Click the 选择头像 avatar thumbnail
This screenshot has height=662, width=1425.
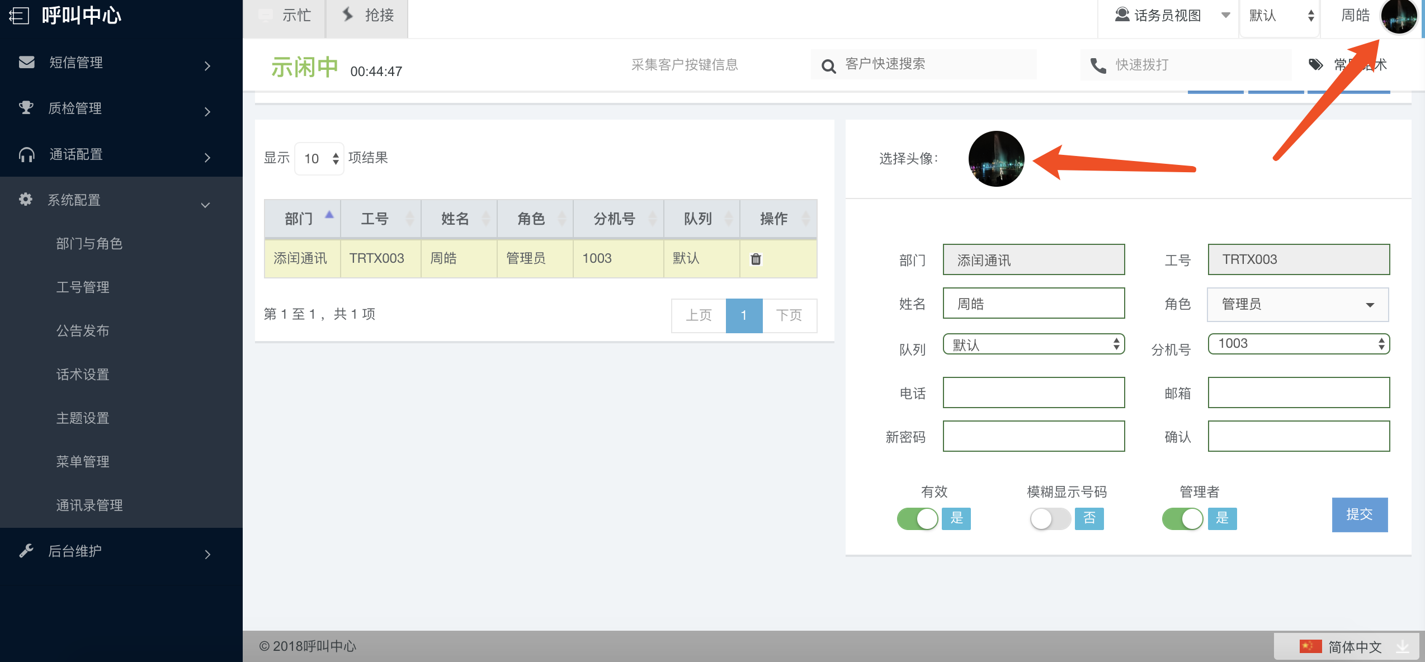996,159
